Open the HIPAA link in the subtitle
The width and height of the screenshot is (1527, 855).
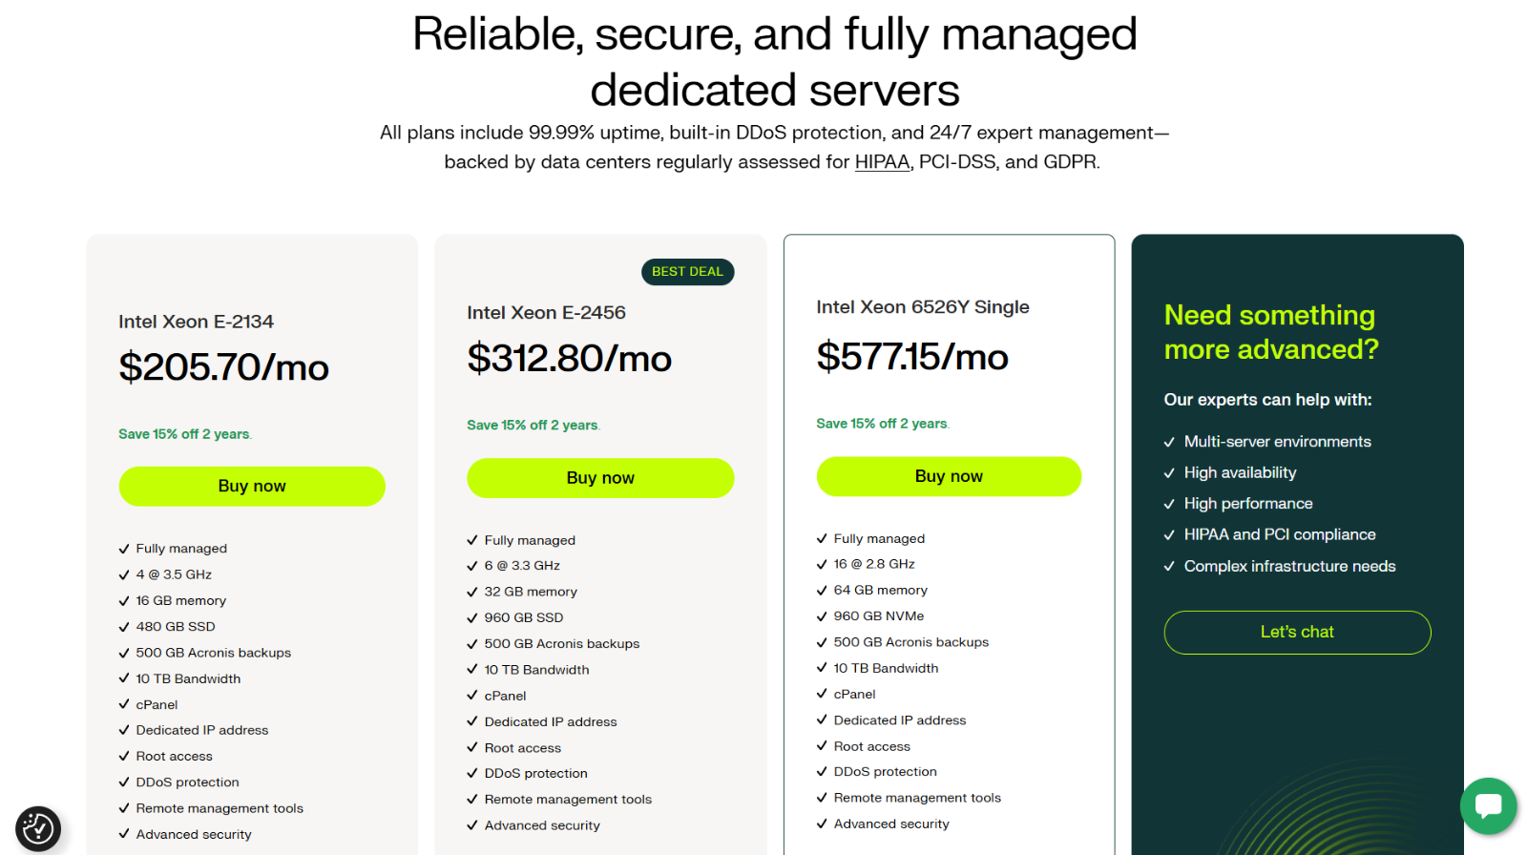[881, 161]
